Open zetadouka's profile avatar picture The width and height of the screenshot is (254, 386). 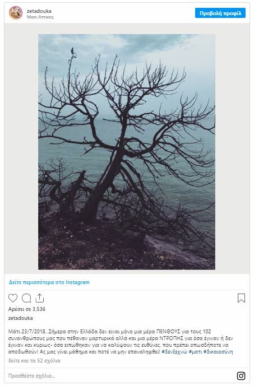[16, 13]
